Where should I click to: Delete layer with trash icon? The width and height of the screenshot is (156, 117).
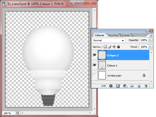[146, 86]
